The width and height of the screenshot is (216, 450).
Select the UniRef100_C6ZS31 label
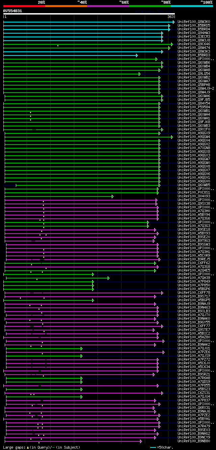[x=194, y=393]
